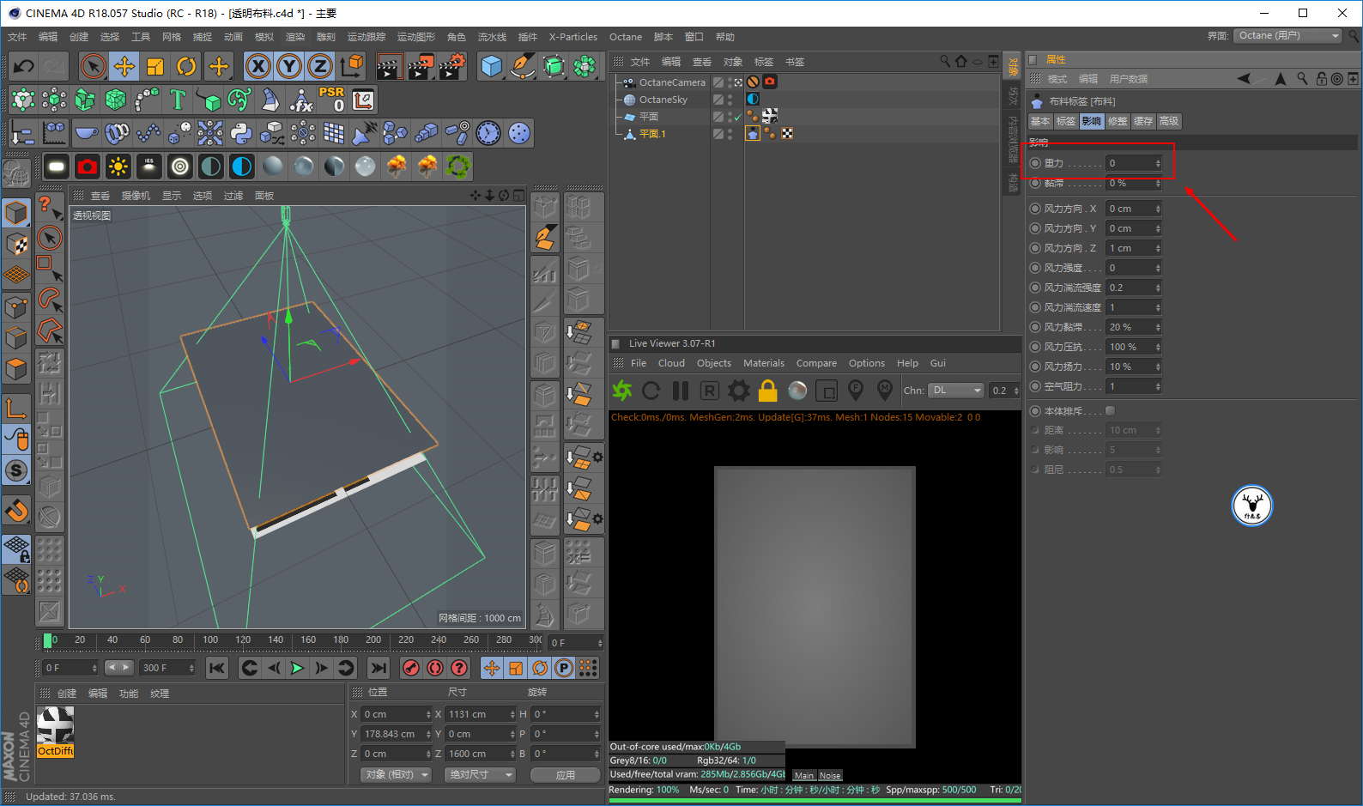Screen dimensions: 1363x806
Task: Lock the Live Viewer resolution padlock
Action: click(x=767, y=391)
